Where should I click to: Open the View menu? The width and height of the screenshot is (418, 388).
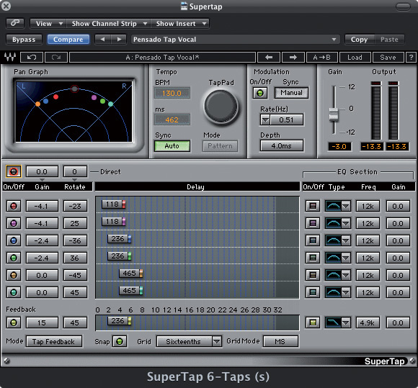(x=48, y=24)
